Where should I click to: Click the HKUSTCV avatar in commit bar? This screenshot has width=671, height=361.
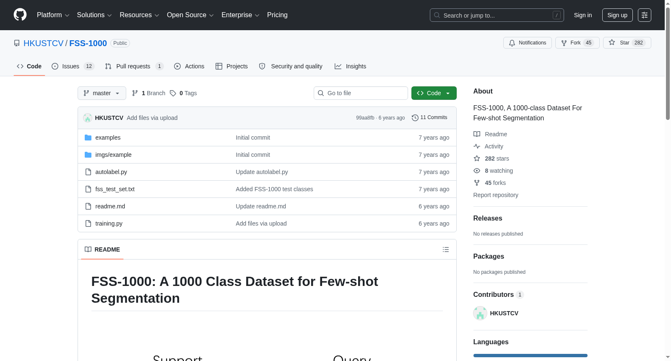click(x=88, y=118)
